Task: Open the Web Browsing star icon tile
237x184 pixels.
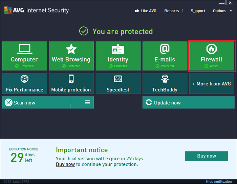Action: (71, 56)
